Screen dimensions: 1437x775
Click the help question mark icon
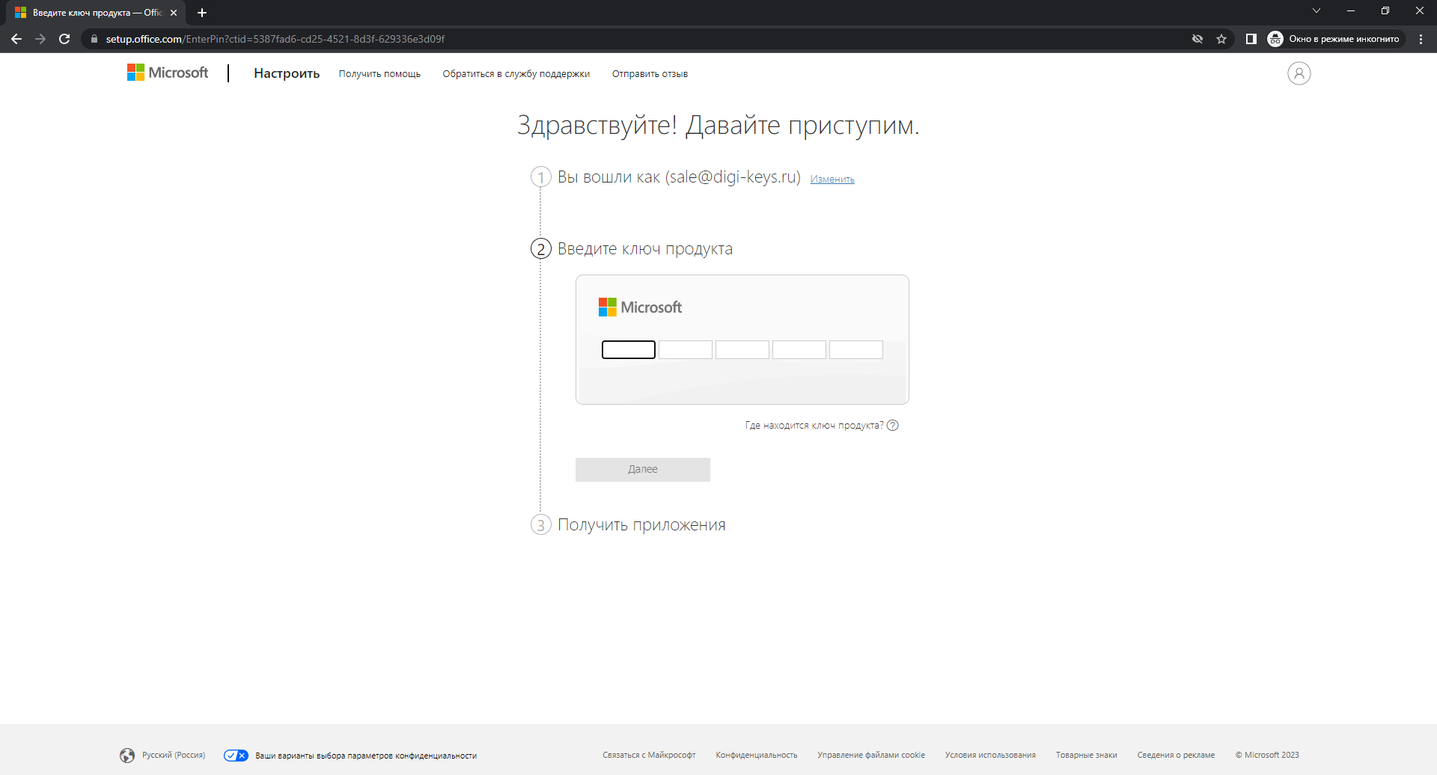coord(892,425)
